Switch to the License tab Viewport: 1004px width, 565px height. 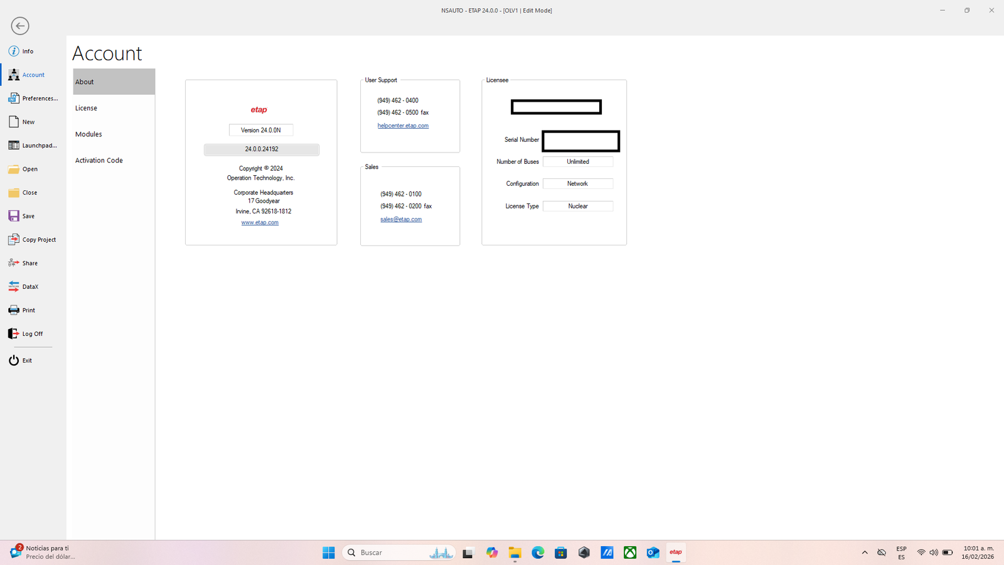tap(114, 108)
